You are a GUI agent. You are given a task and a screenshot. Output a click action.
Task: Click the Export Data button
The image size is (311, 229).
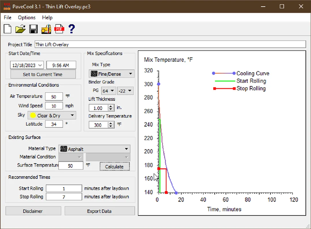(x=99, y=211)
